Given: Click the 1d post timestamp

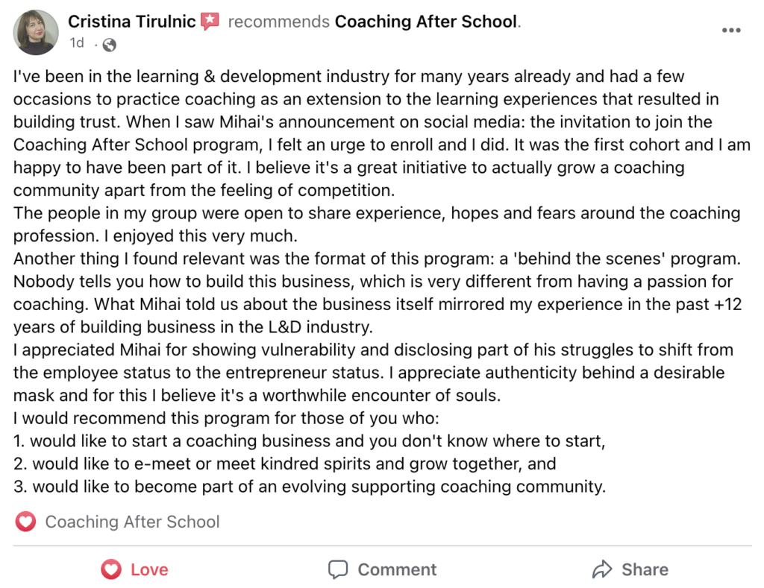Looking at the screenshot, I should (x=77, y=42).
